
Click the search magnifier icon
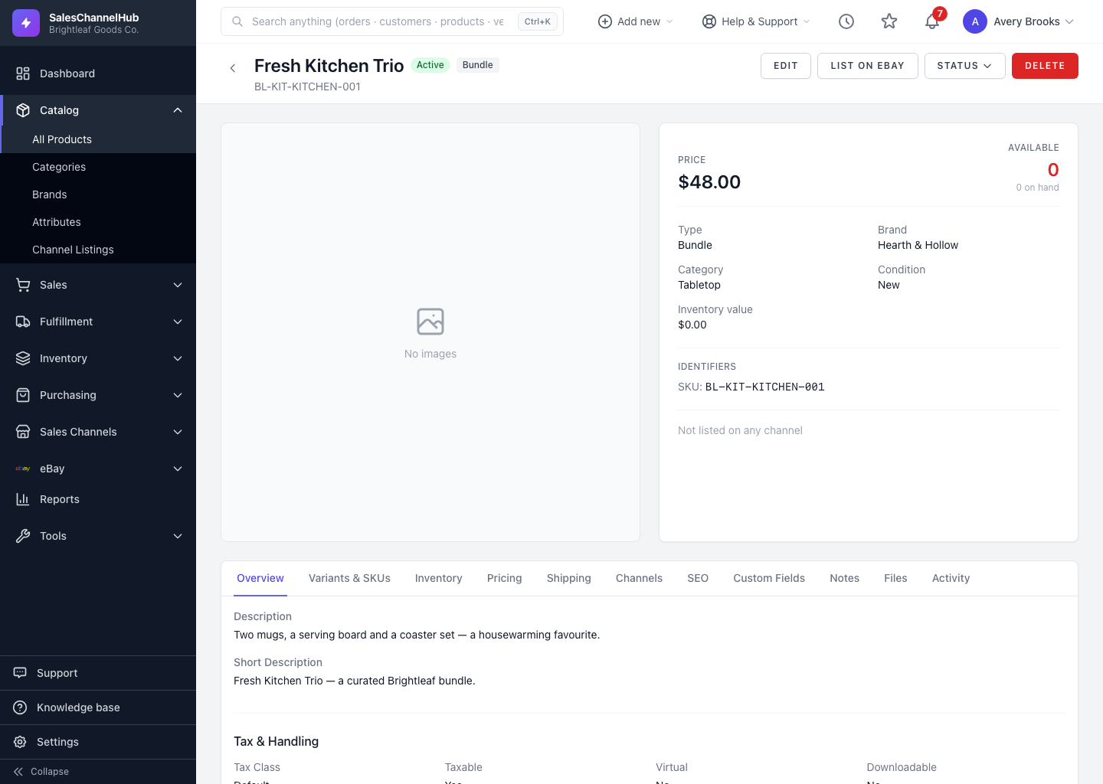pyautogui.click(x=237, y=21)
